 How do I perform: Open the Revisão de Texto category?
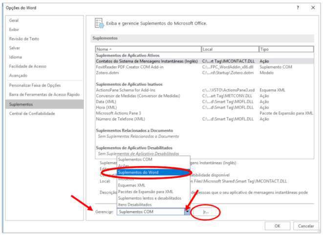tap(44, 39)
